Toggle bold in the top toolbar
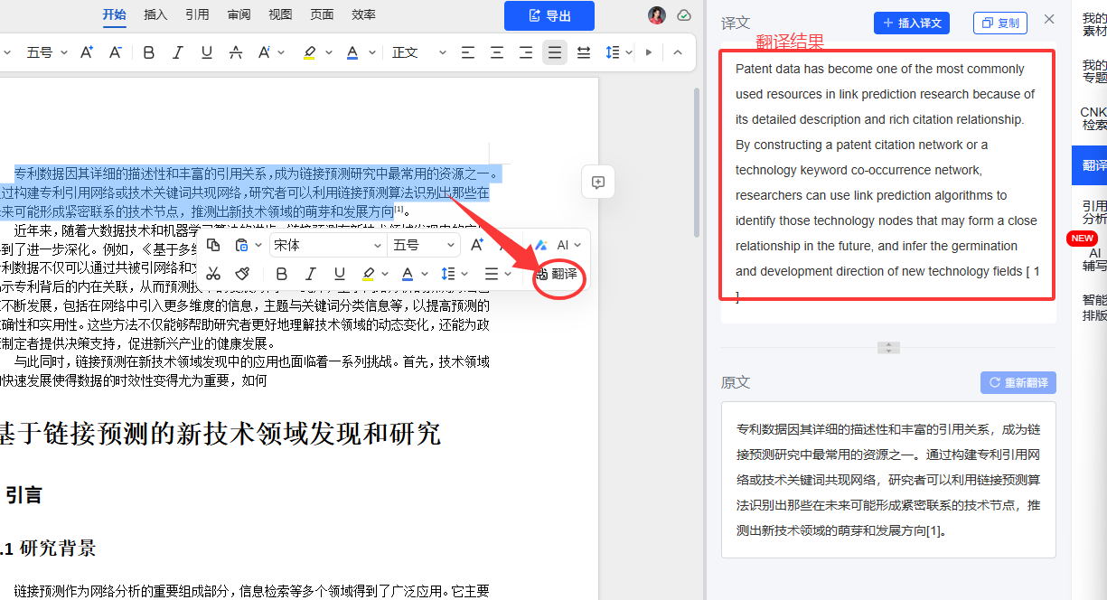 (x=149, y=52)
